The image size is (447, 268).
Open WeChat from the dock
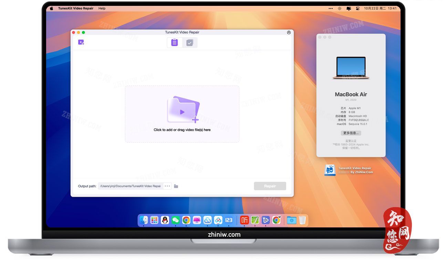(x=176, y=220)
